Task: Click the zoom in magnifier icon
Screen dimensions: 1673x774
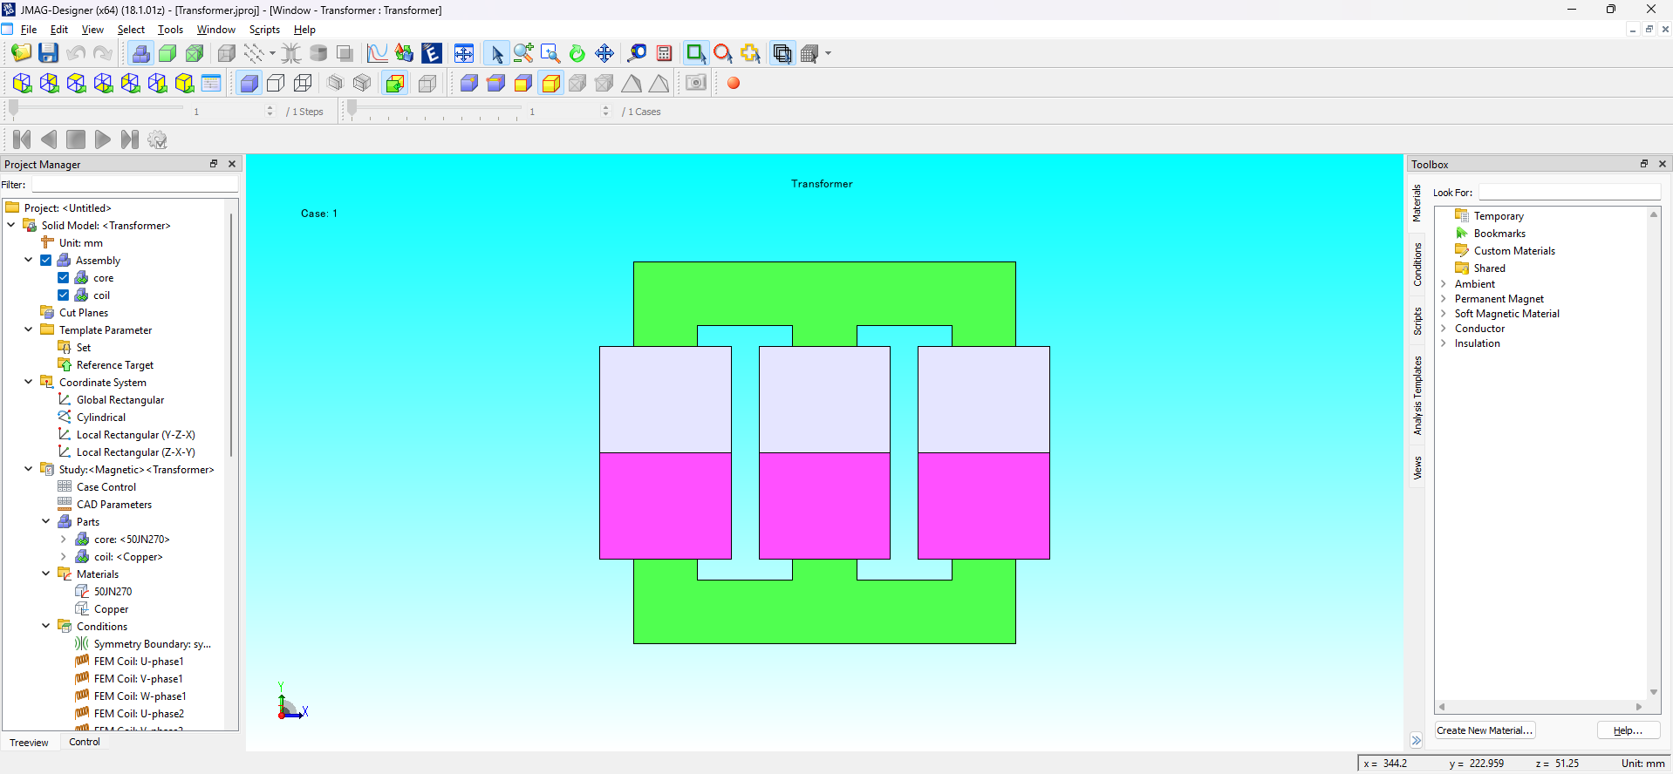Action: pyautogui.click(x=523, y=54)
